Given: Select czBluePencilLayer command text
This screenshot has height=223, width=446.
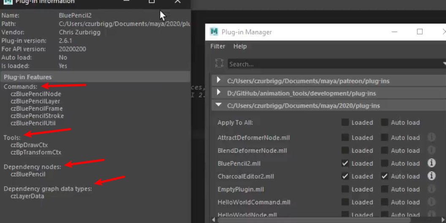Looking at the screenshot, I should [35, 101].
